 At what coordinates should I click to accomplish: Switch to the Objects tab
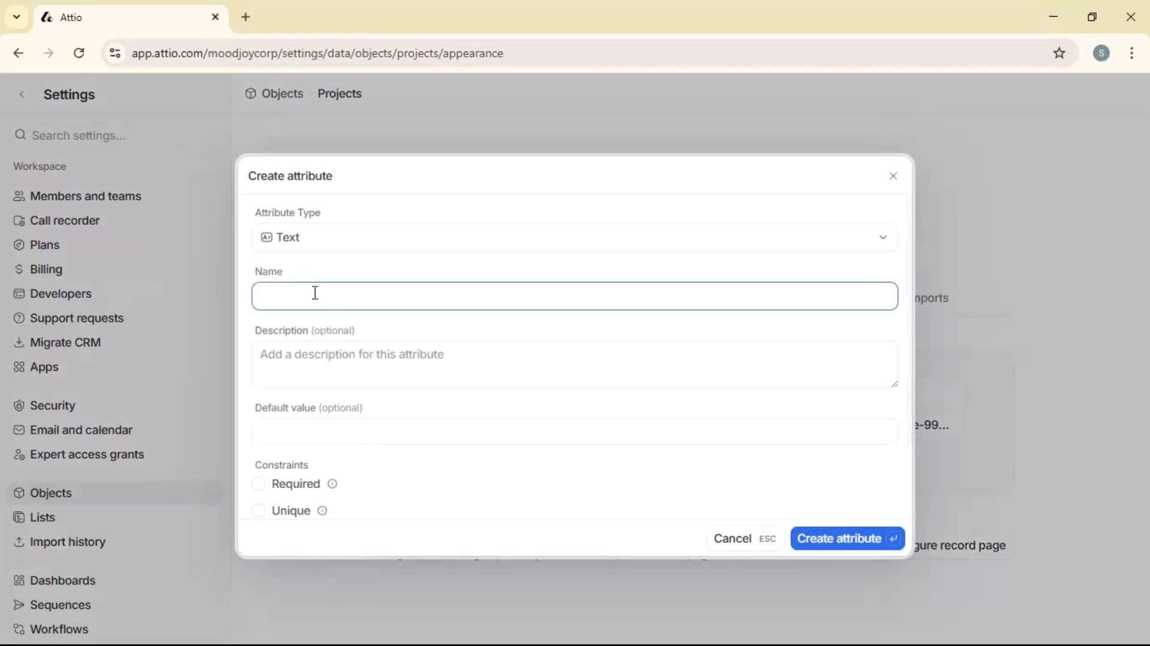click(282, 93)
